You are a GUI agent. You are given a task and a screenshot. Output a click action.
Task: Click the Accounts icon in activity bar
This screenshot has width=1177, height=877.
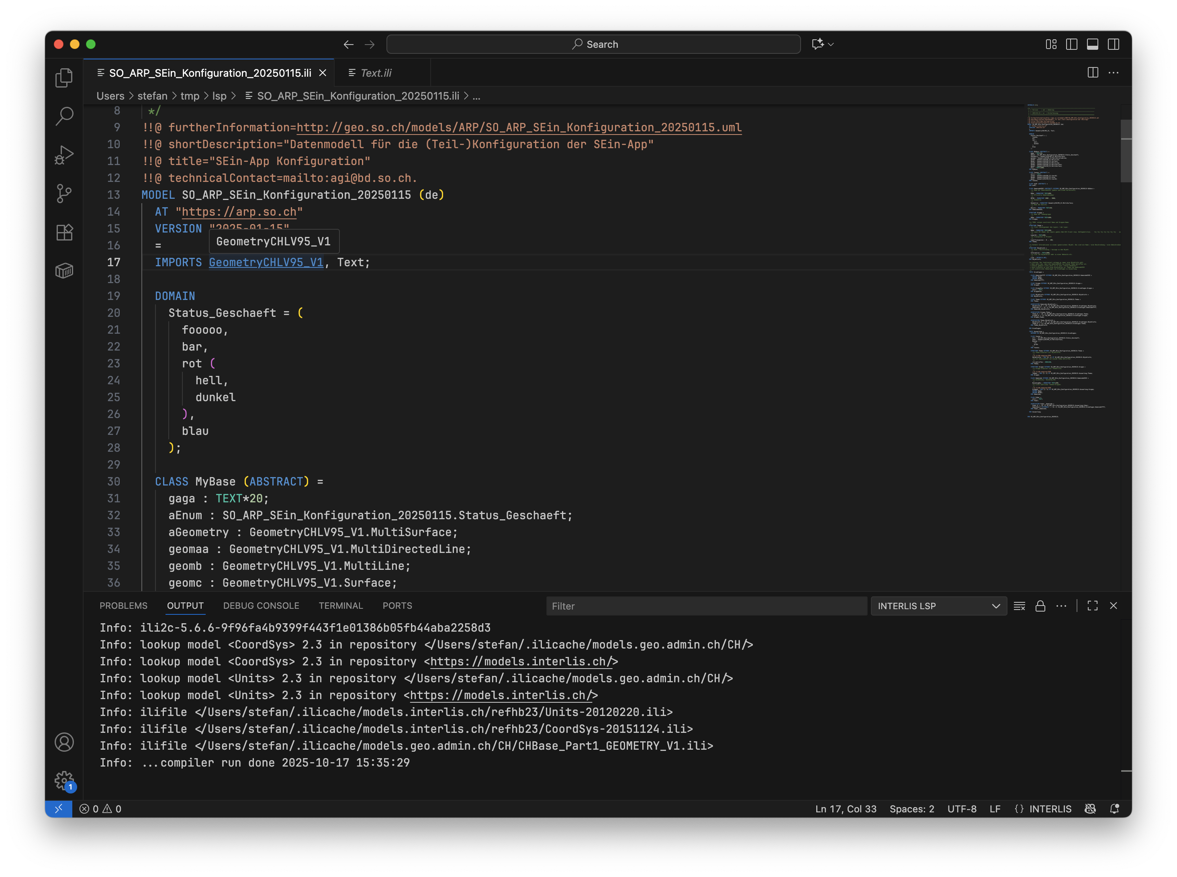(x=64, y=742)
